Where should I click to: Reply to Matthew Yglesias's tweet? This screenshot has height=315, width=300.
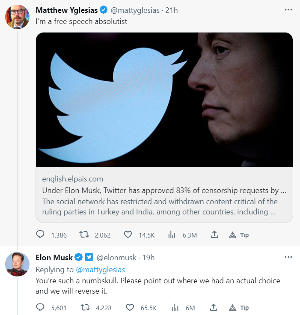tap(40, 235)
